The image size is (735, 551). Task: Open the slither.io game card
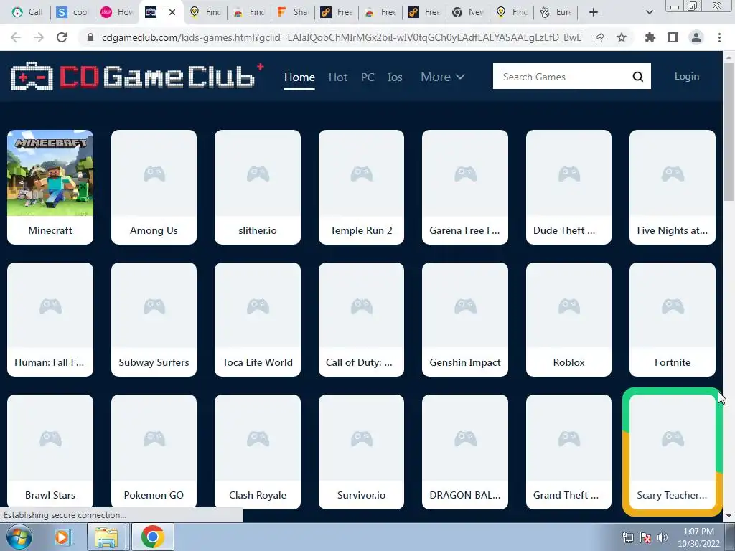pos(258,187)
